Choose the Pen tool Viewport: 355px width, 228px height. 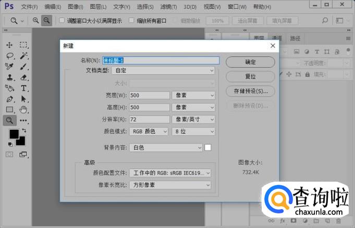point(9,99)
